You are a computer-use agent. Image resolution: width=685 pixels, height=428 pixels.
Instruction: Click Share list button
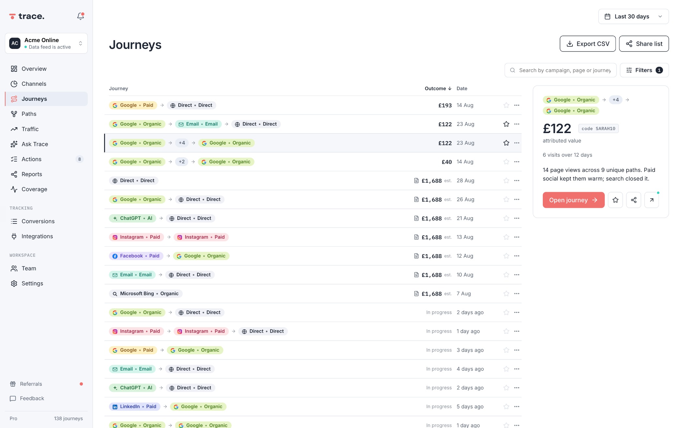point(644,44)
